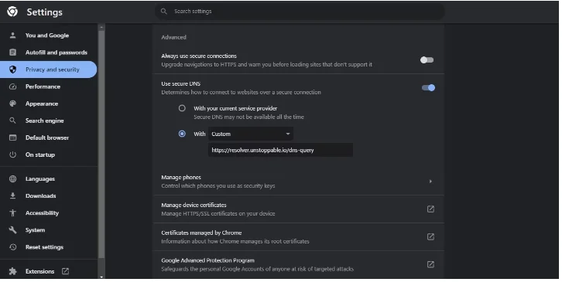The image size is (562, 282).
Task: Click the history clock icon for Reset settings
Action: tap(12, 247)
